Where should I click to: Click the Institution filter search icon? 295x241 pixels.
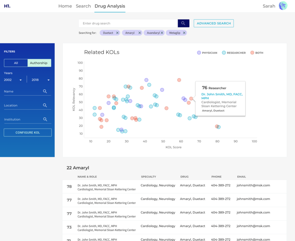click(x=45, y=119)
